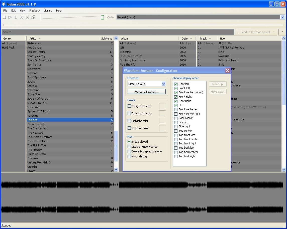Enable the Selection color checkbox

tap(129, 128)
